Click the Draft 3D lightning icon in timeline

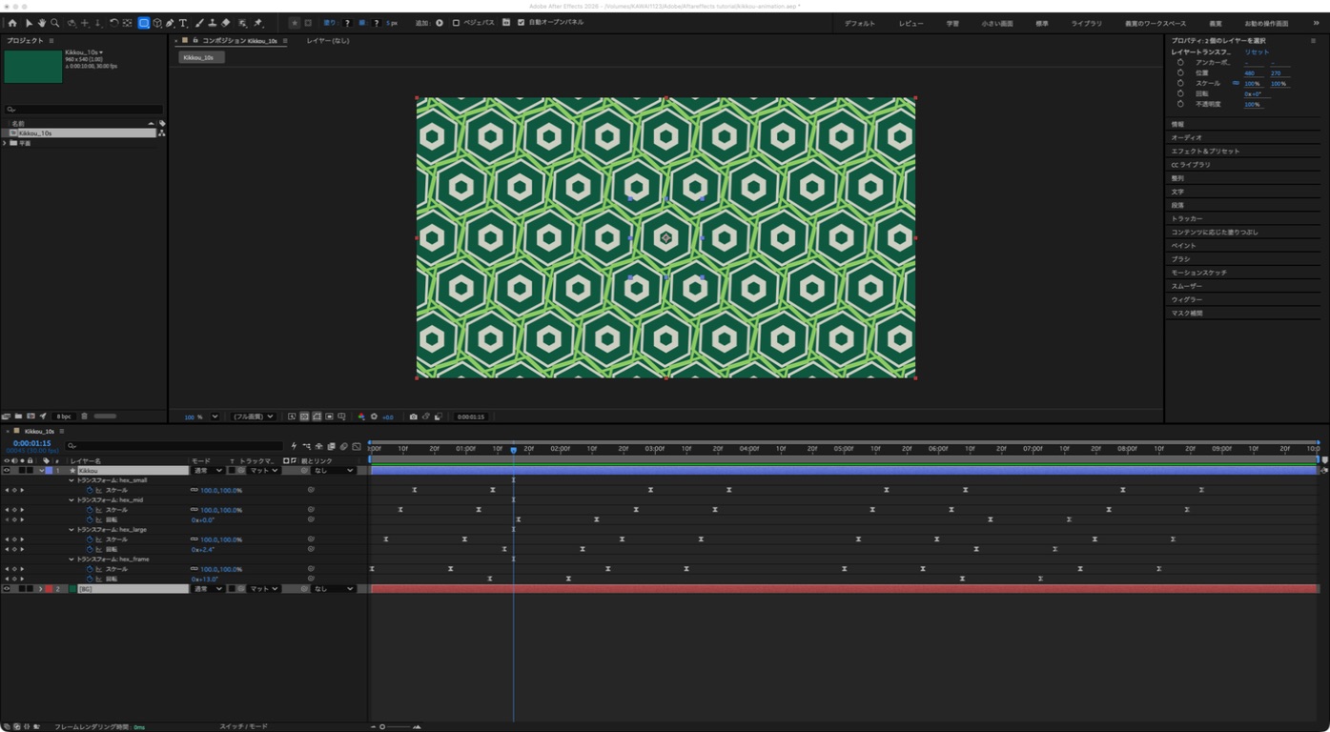[x=294, y=446]
